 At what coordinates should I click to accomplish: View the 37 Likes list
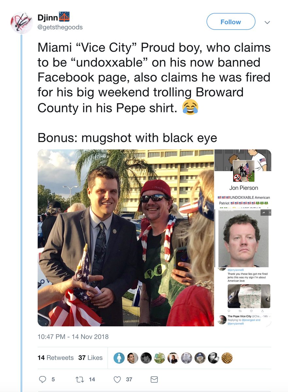[x=90, y=358]
